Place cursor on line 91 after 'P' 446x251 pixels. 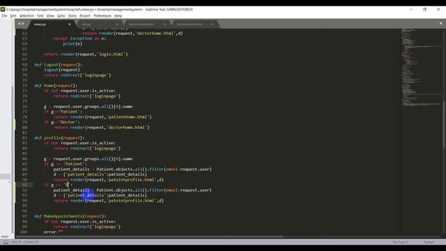point(69,185)
